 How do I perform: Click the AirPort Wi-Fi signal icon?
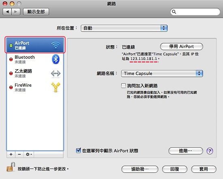click(56, 45)
